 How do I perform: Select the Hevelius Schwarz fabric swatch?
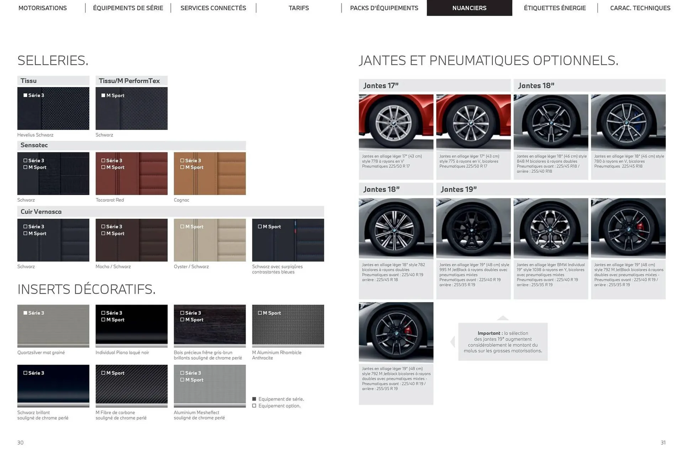click(53, 108)
